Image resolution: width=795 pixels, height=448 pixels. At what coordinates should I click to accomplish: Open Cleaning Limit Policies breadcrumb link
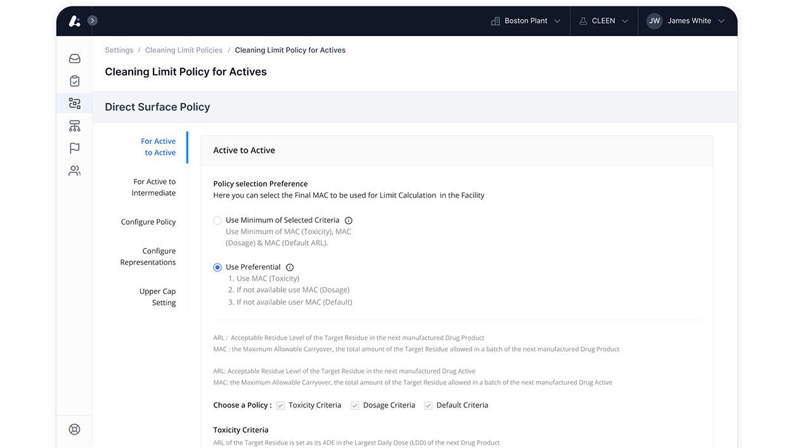183,49
